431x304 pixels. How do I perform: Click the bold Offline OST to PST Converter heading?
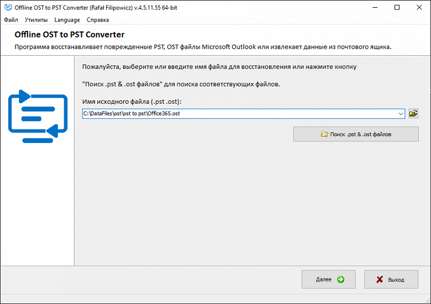(70, 35)
